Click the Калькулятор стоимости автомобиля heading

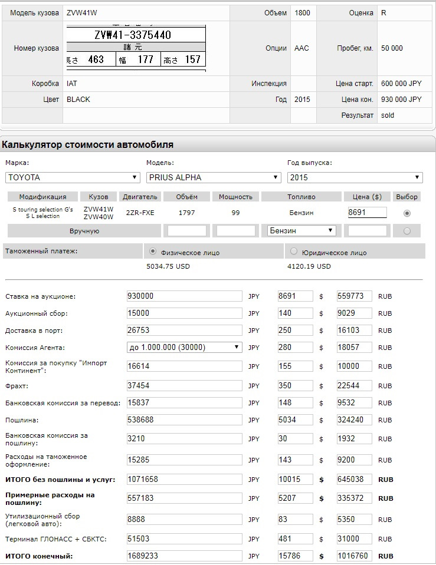click(x=88, y=144)
